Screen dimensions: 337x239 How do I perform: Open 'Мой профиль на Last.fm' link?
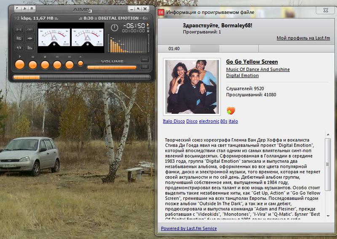[x=304, y=38]
